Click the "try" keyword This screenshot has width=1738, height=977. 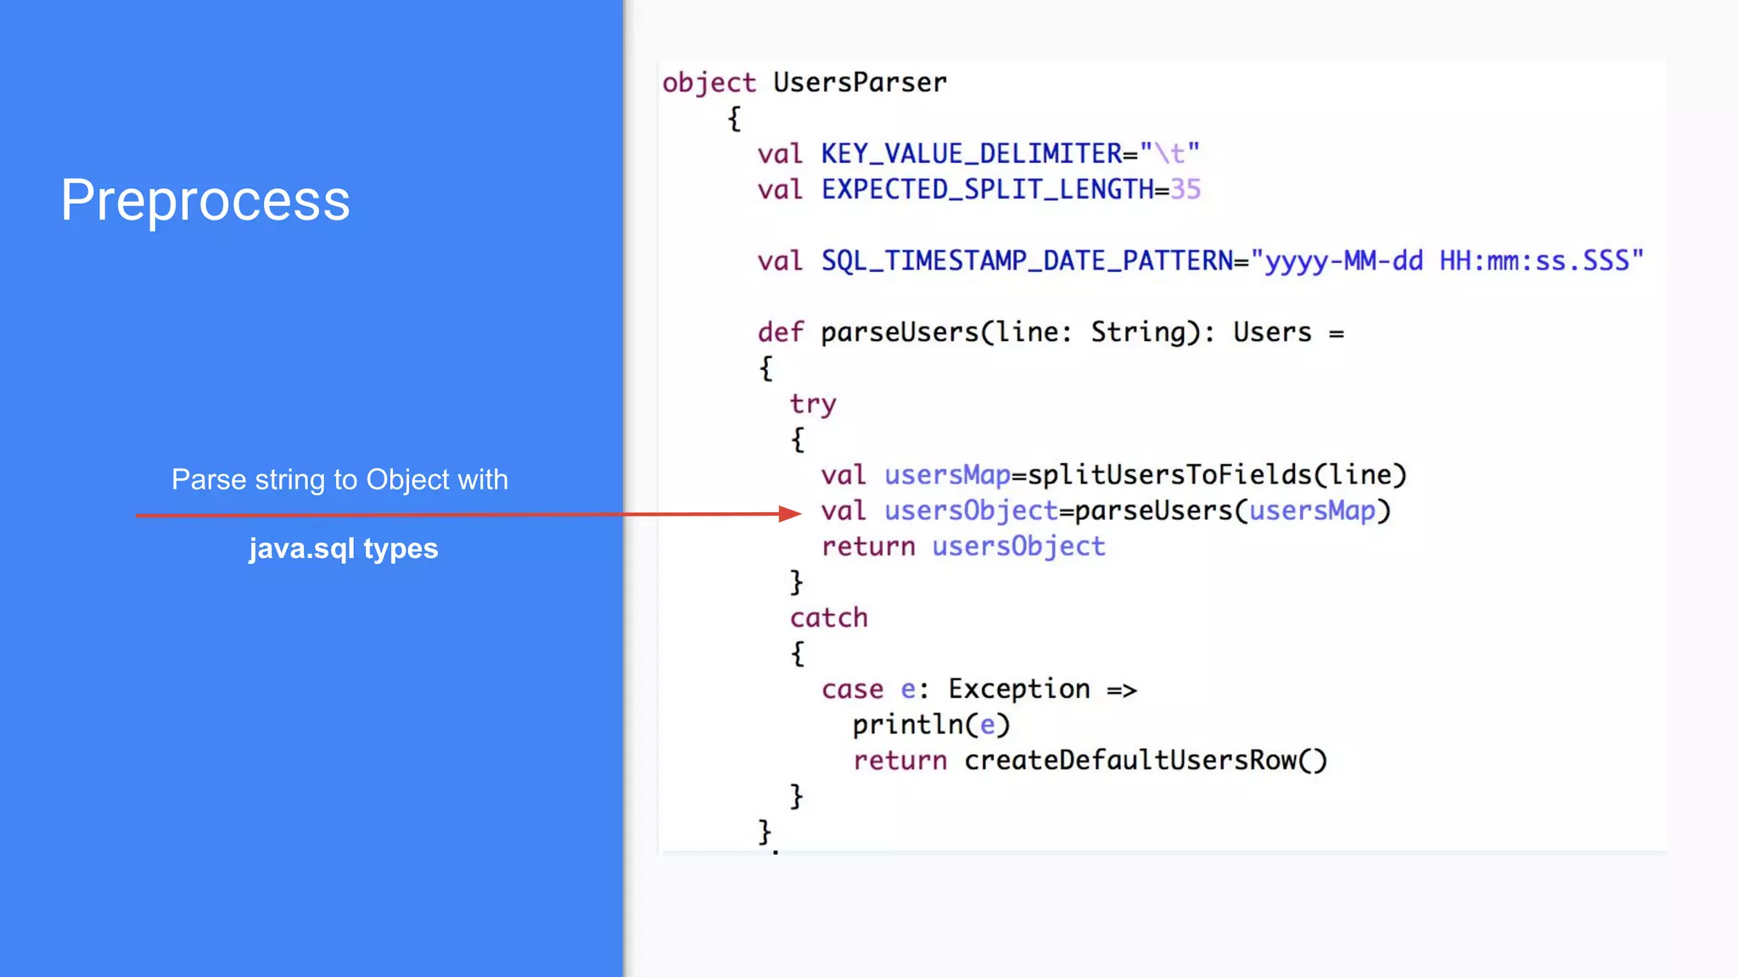pyautogui.click(x=813, y=405)
